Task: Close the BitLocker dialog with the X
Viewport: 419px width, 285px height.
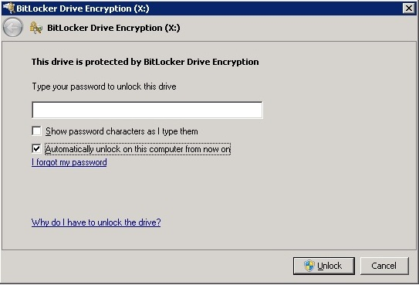Action: pyautogui.click(x=408, y=8)
